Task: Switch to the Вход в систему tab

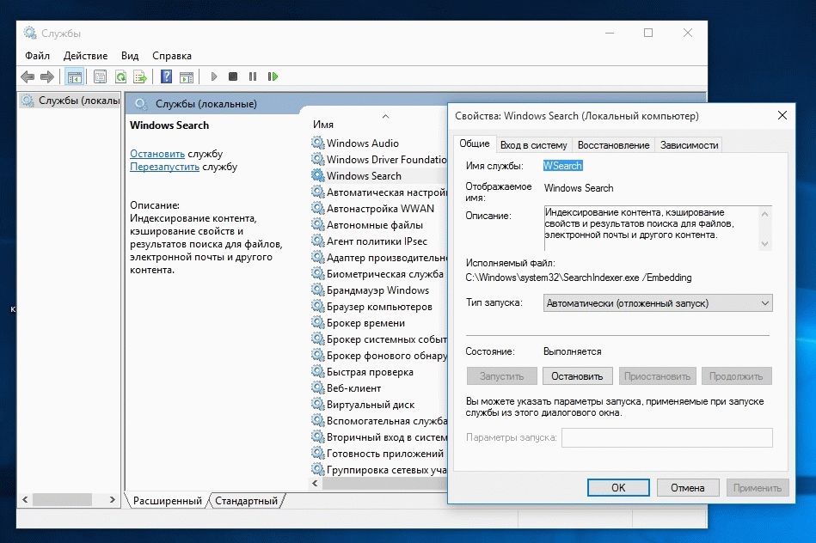Action: click(x=533, y=145)
